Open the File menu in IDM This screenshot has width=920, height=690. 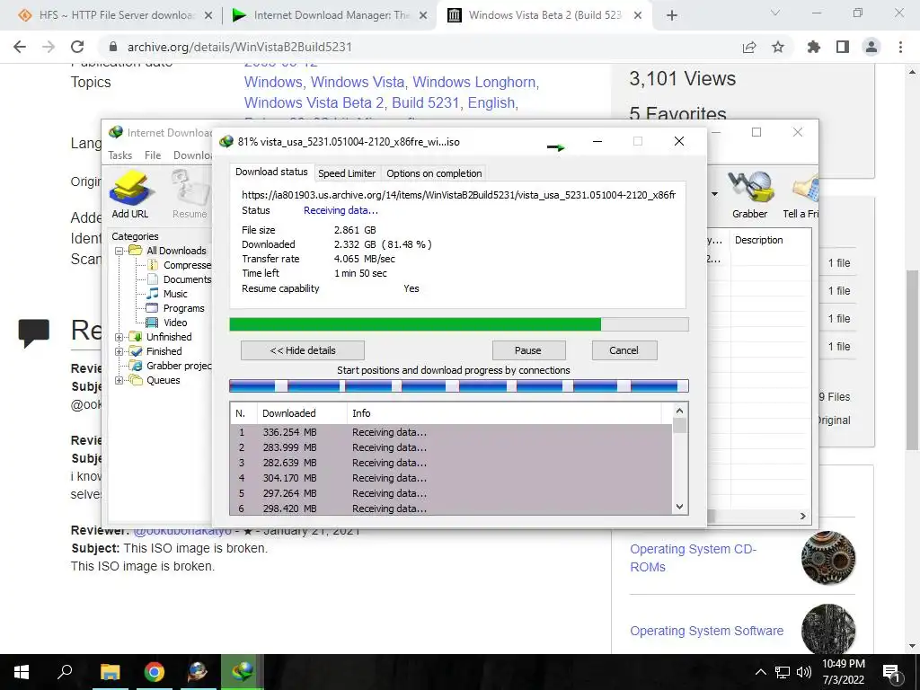tap(153, 155)
